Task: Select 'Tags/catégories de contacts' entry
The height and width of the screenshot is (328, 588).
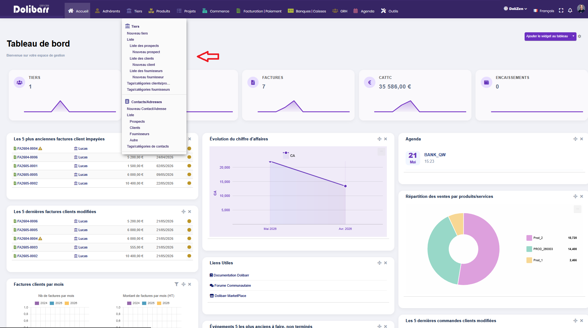Action: (148, 146)
